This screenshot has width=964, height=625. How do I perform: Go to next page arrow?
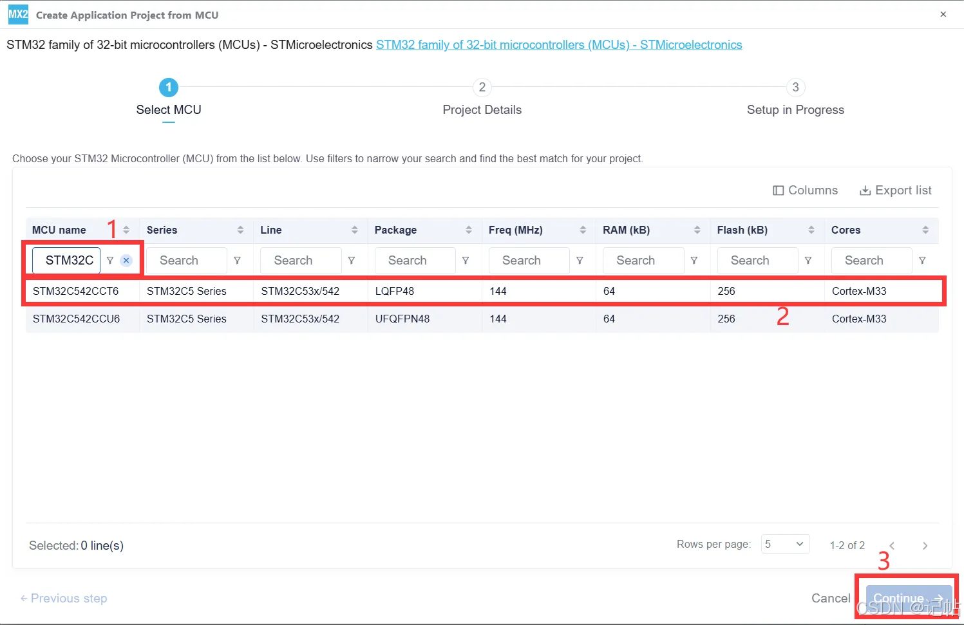pos(925,546)
